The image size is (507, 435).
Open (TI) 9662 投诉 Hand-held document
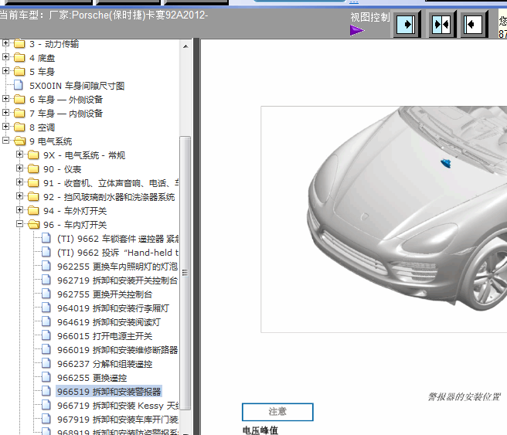117,253
